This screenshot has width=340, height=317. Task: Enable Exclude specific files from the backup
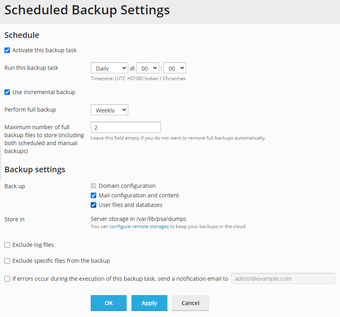pos(7,261)
